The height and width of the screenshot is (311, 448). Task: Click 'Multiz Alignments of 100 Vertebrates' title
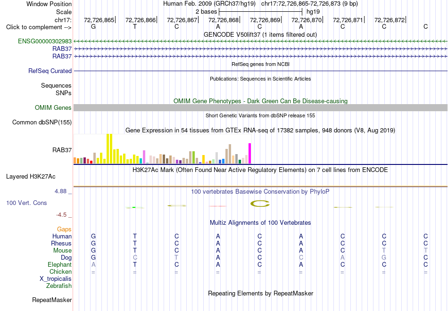pyautogui.click(x=260, y=223)
